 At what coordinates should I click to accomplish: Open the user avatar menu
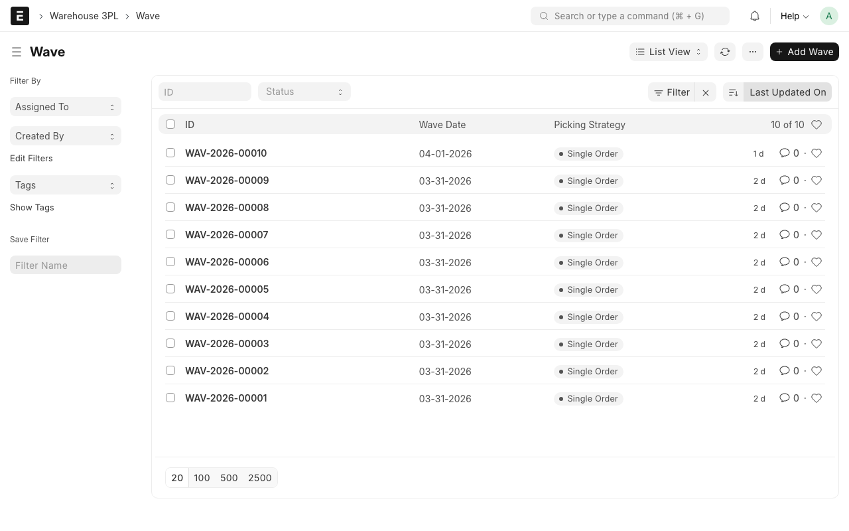[828, 16]
